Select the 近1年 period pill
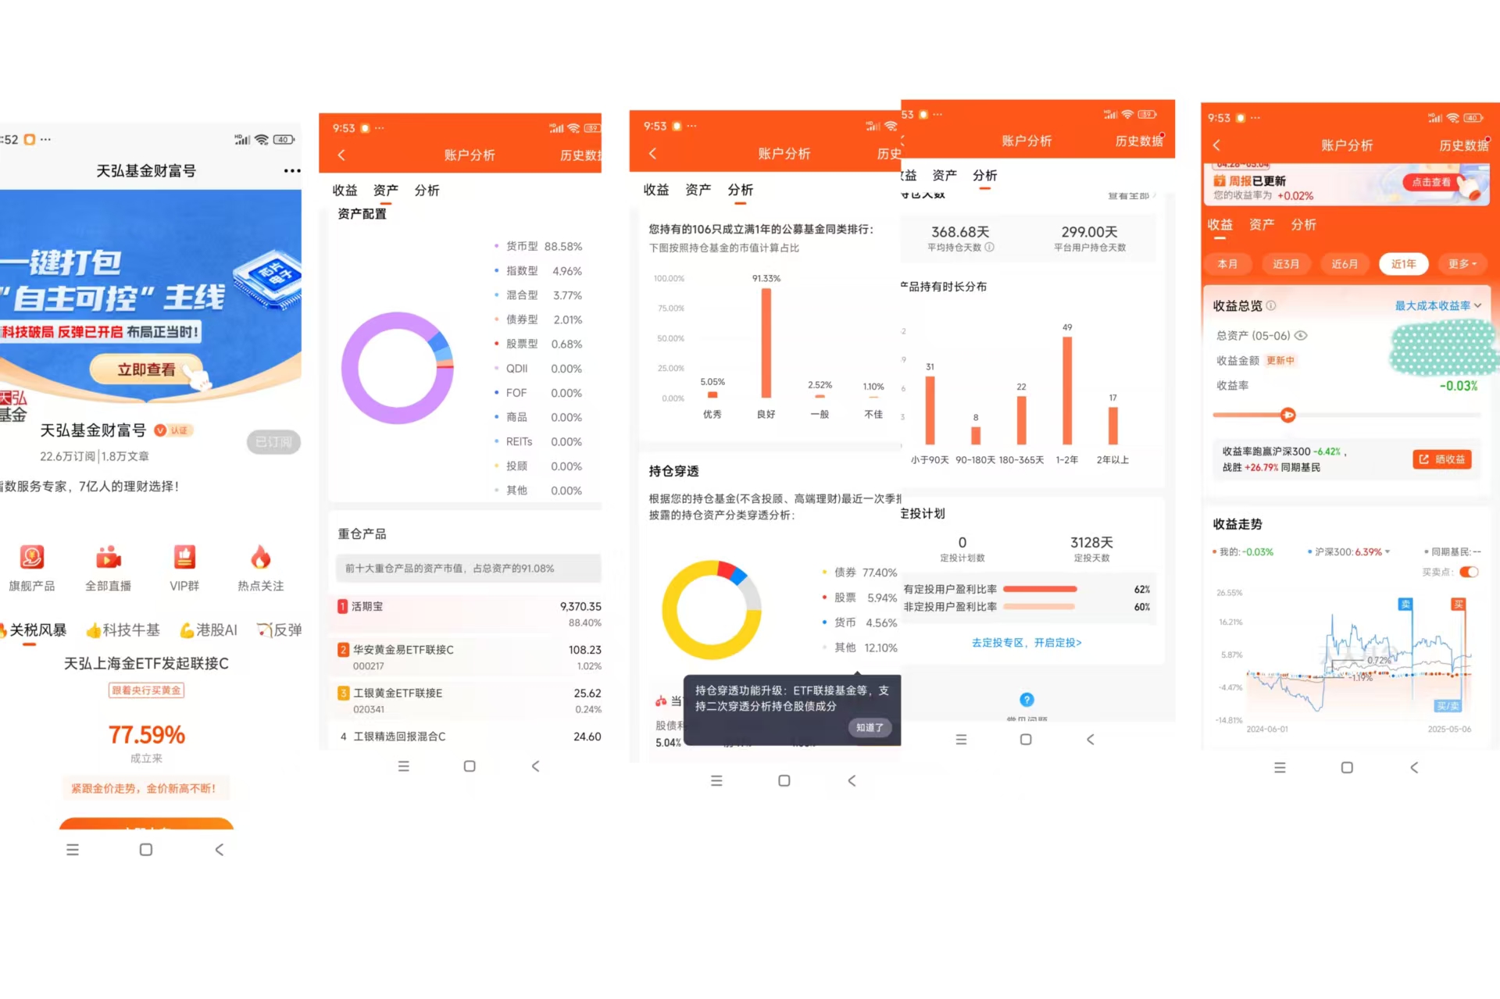The width and height of the screenshot is (1500, 999). [x=1403, y=264]
